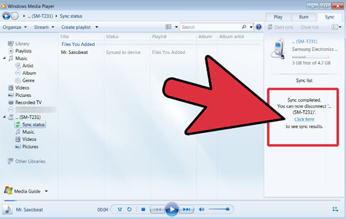The image size is (346, 219).
Task: Select Library in the navigation pane
Action: pyautogui.click(x=18, y=44)
